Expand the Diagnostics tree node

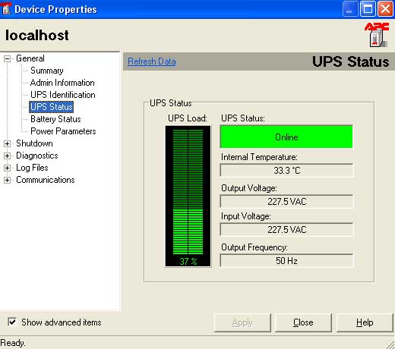tap(7, 156)
